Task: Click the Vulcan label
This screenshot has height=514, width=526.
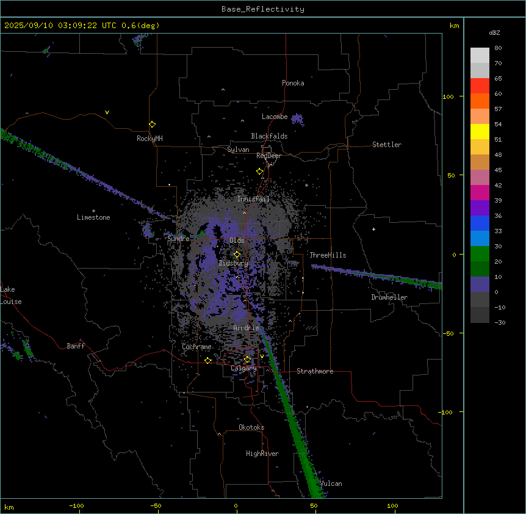Action: coord(331,483)
